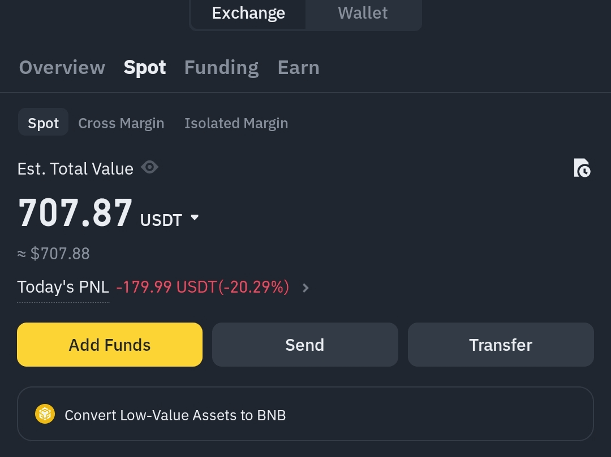611x457 pixels.
Task: Open Convert Low-Value Assets to BNB
Action: coord(305,414)
